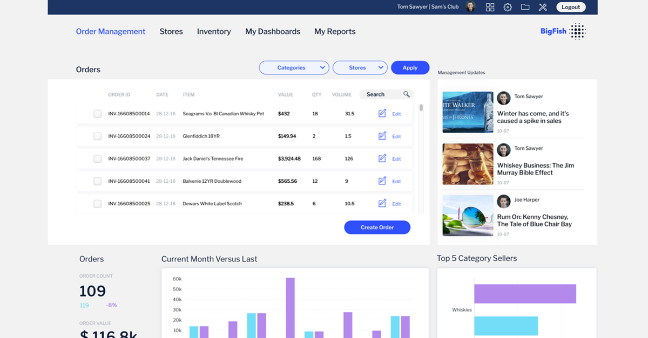Viewport: 648px width, 338px height.
Task: Expand the Categories dropdown
Action: click(x=294, y=68)
